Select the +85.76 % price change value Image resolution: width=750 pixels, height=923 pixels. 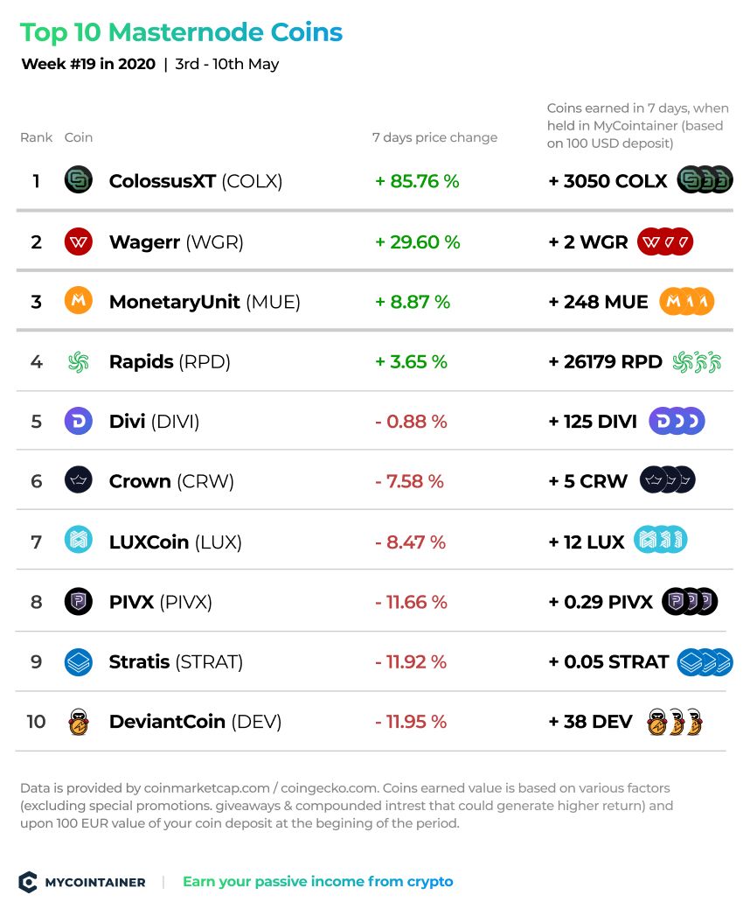click(x=417, y=181)
